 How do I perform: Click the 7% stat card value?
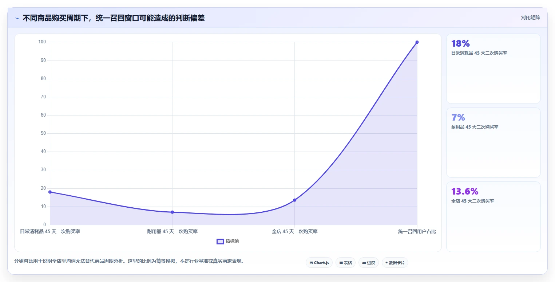pos(458,118)
